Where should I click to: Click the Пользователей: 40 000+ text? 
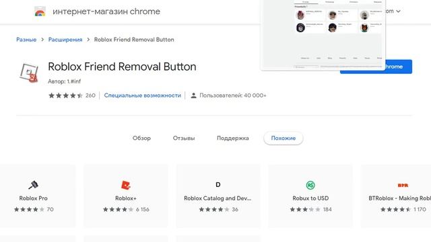pos(233,95)
